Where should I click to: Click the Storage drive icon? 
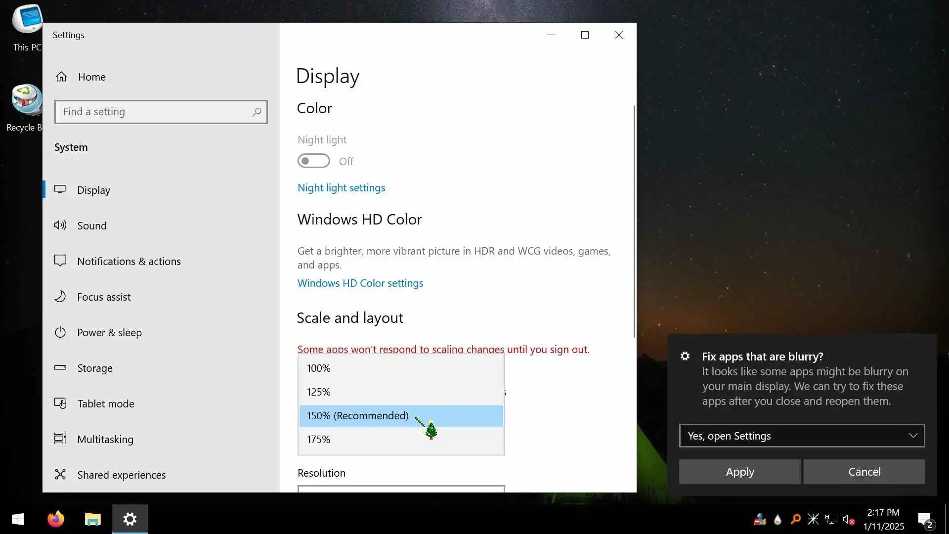pyautogui.click(x=60, y=368)
